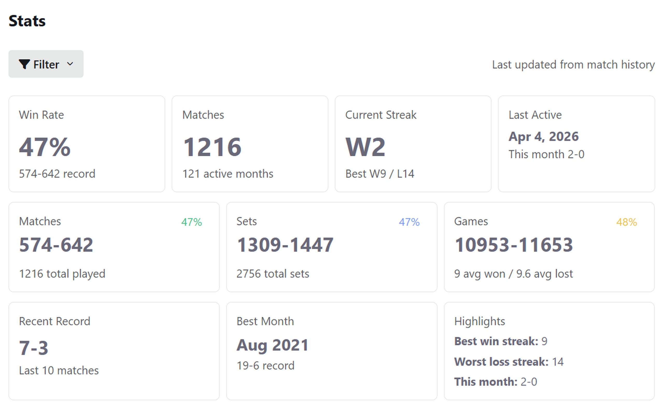Click the 574-642 matches record value
661x405 pixels.
[x=56, y=245]
